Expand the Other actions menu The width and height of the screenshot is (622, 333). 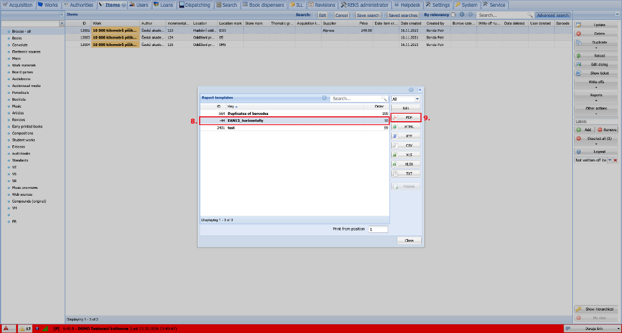(x=596, y=111)
